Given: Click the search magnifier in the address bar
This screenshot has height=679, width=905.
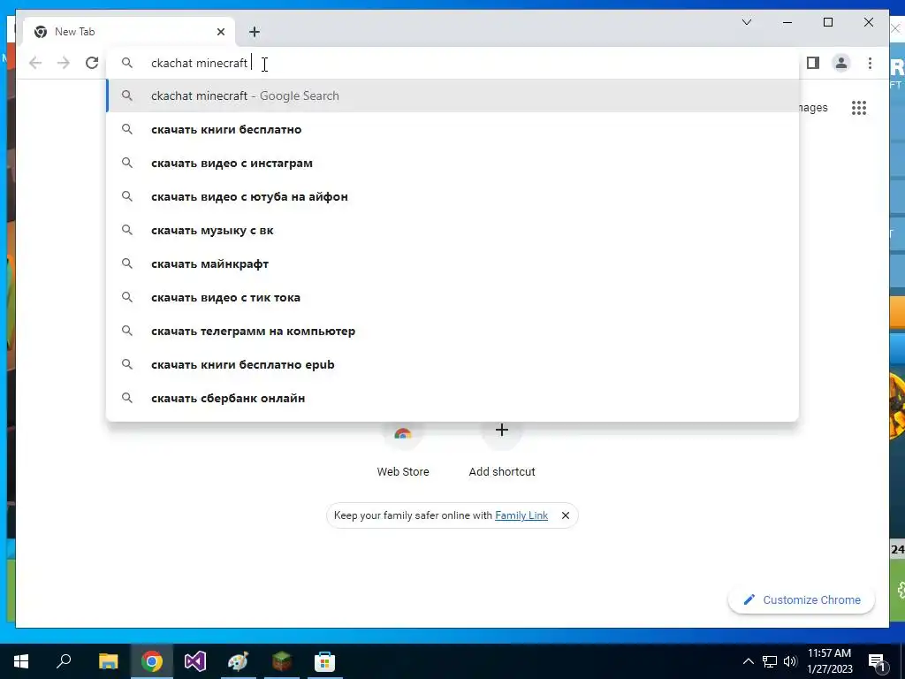Looking at the screenshot, I should tap(127, 63).
